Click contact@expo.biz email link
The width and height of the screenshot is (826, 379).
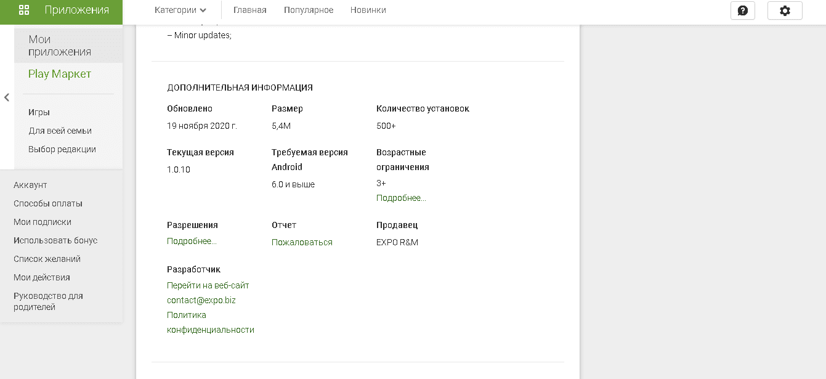(201, 300)
